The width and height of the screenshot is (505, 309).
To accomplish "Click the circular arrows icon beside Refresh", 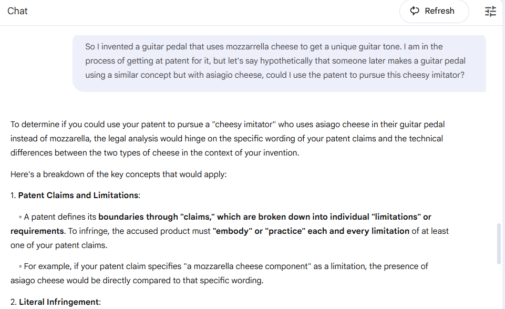I will [x=415, y=11].
